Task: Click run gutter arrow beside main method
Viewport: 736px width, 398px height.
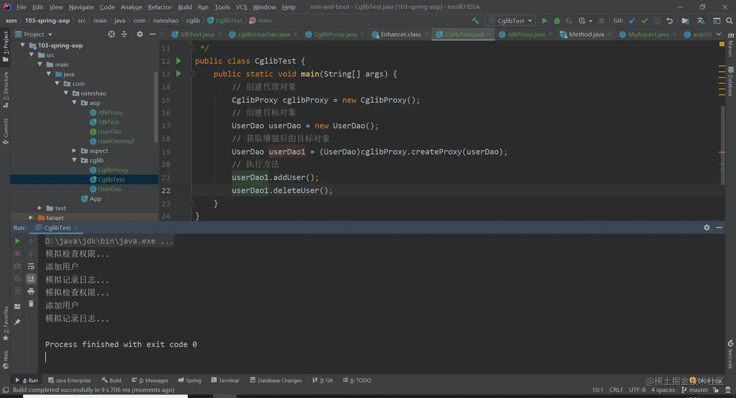Action: coord(179,73)
